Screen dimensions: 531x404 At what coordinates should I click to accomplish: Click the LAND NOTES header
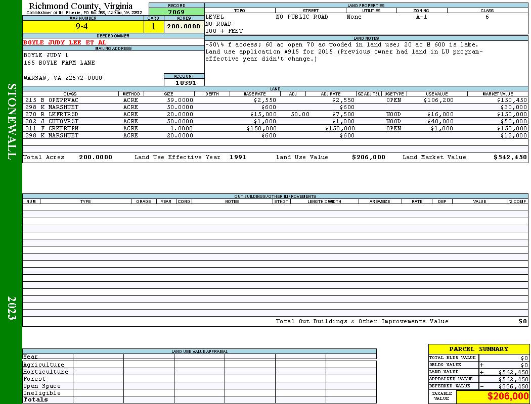pos(366,38)
